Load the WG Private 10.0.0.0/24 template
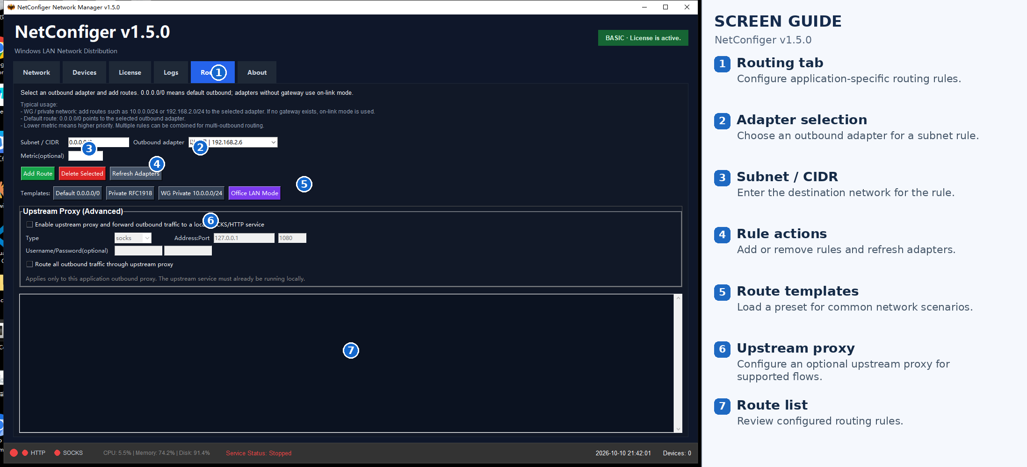The width and height of the screenshot is (1027, 467). point(192,193)
